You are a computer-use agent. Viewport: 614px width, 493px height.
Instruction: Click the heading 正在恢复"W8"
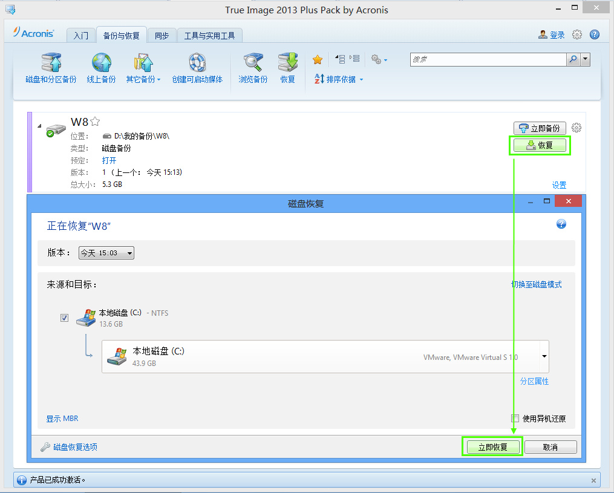79,226
